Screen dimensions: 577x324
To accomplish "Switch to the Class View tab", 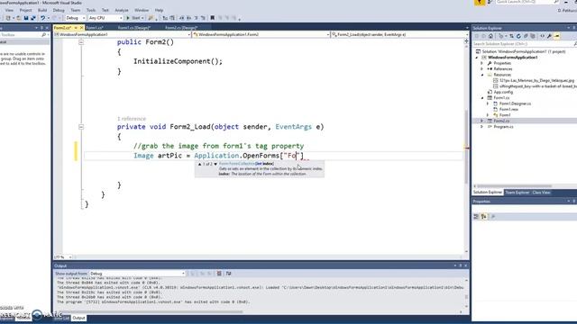I will pos(541,193).
